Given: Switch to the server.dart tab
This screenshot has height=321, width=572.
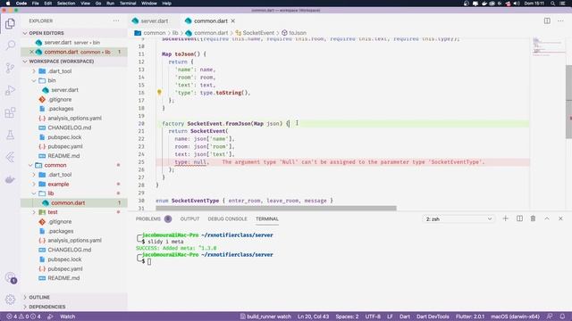Looking at the screenshot, I should click(x=154, y=21).
